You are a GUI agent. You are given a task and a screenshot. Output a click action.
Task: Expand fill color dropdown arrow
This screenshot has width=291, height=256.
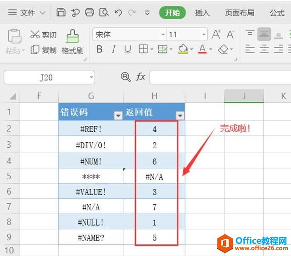192,49
